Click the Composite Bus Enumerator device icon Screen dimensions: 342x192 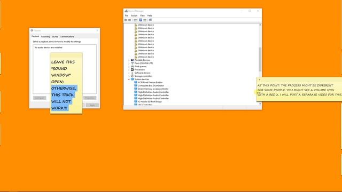click(136, 85)
